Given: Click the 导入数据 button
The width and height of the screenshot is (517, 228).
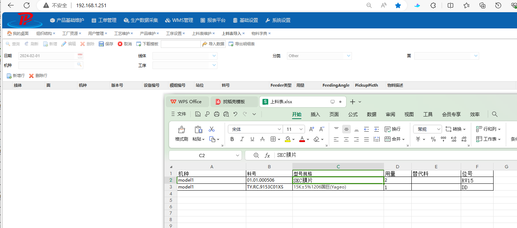Looking at the screenshot, I should [x=213, y=44].
